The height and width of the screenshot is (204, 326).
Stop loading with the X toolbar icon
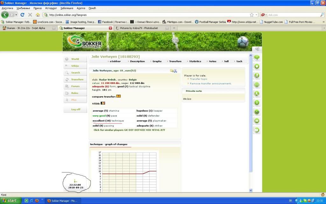click(30, 15)
